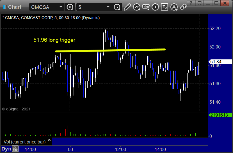Open the alerts A icon

tap(174, 7)
